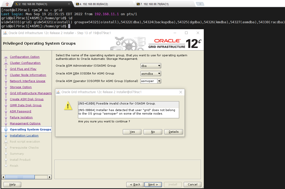Open Failure Isolation step link
Viewport: 285px width, 189px height.
(21, 117)
